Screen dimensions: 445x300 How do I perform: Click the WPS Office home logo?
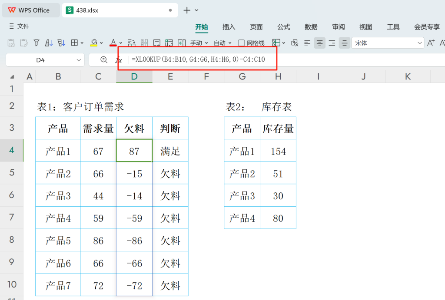12,10
